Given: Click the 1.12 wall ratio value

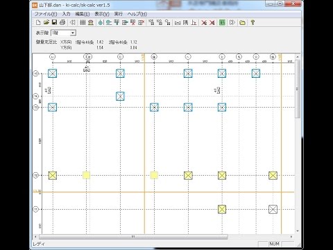Looking at the screenshot, I should point(133,42).
